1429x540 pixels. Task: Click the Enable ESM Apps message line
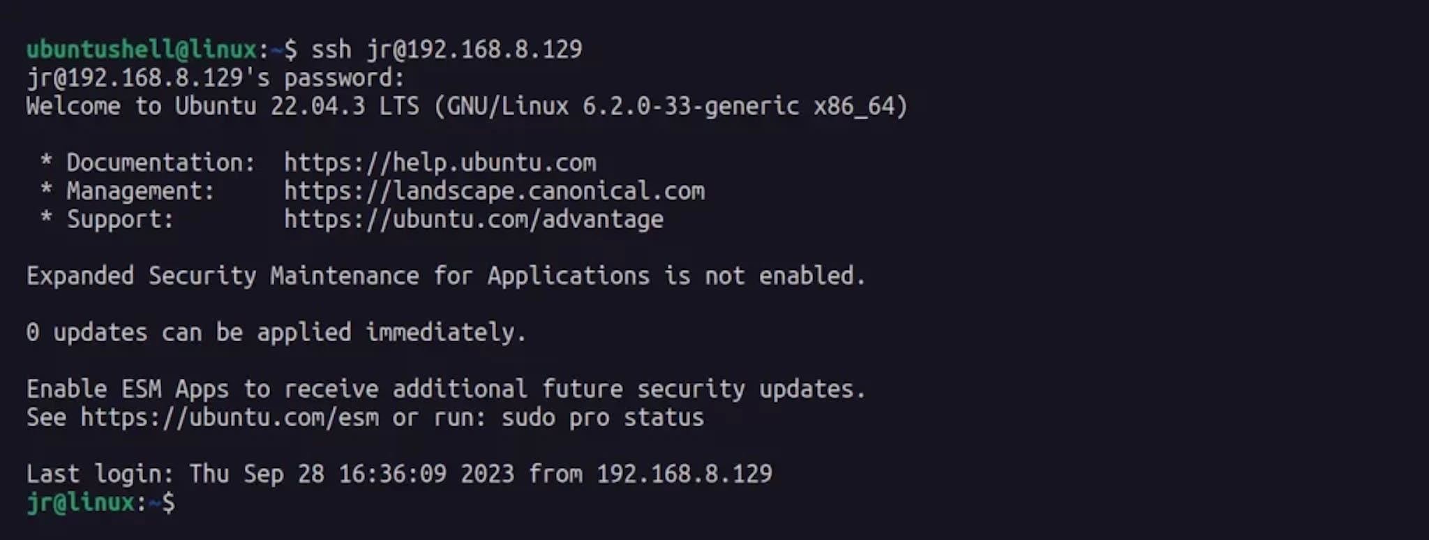point(445,389)
